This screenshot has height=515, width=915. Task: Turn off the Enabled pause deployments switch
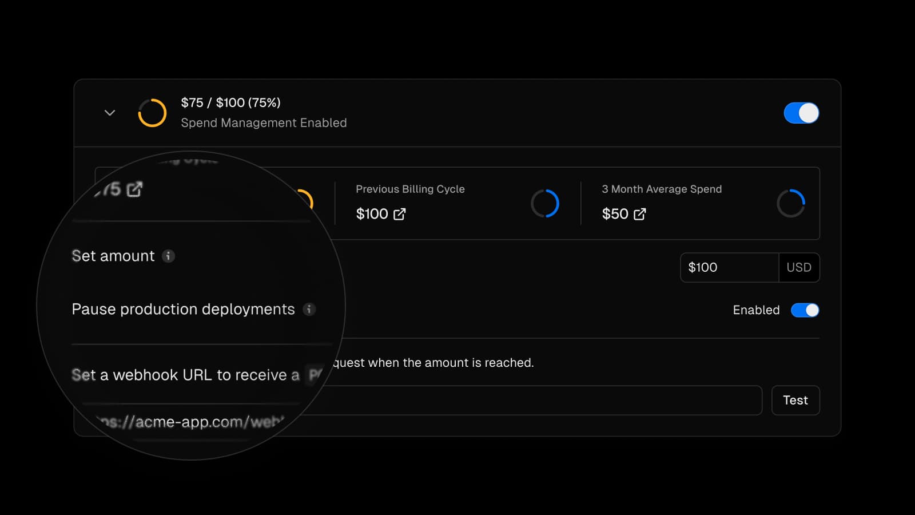(805, 310)
